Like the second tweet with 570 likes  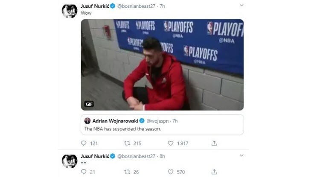tap(171, 172)
